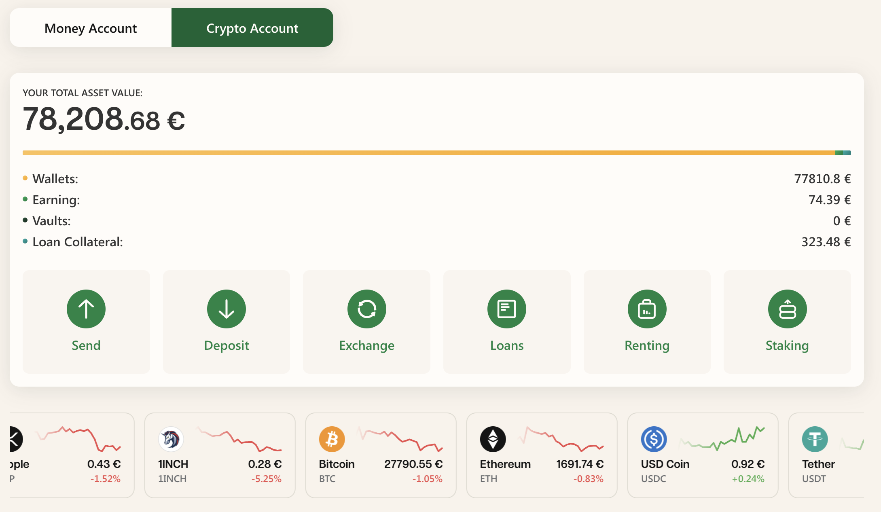Click the Deposit down-arrow icon
The height and width of the screenshot is (512, 881).
pyautogui.click(x=227, y=309)
